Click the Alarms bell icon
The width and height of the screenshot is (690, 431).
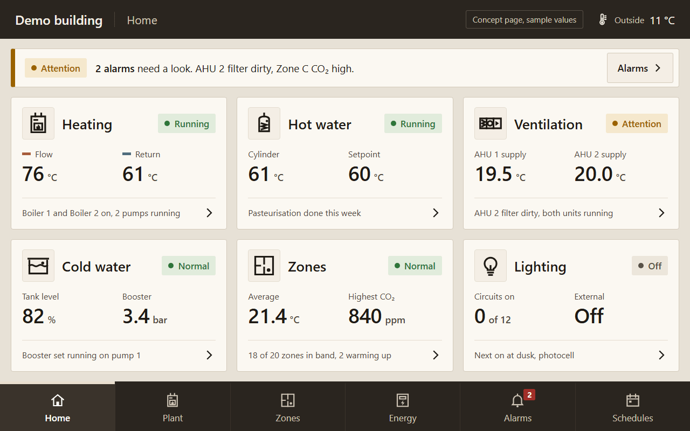pyautogui.click(x=517, y=401)
